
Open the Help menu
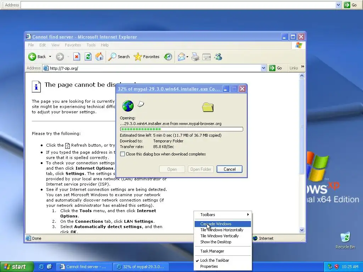[x=105, y=45]
